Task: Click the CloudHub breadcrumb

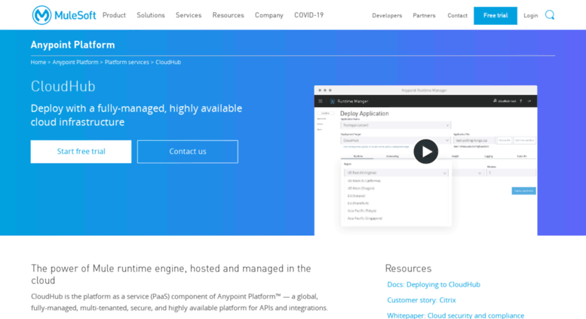Action: pyautogui.click(x=168, y=62)
